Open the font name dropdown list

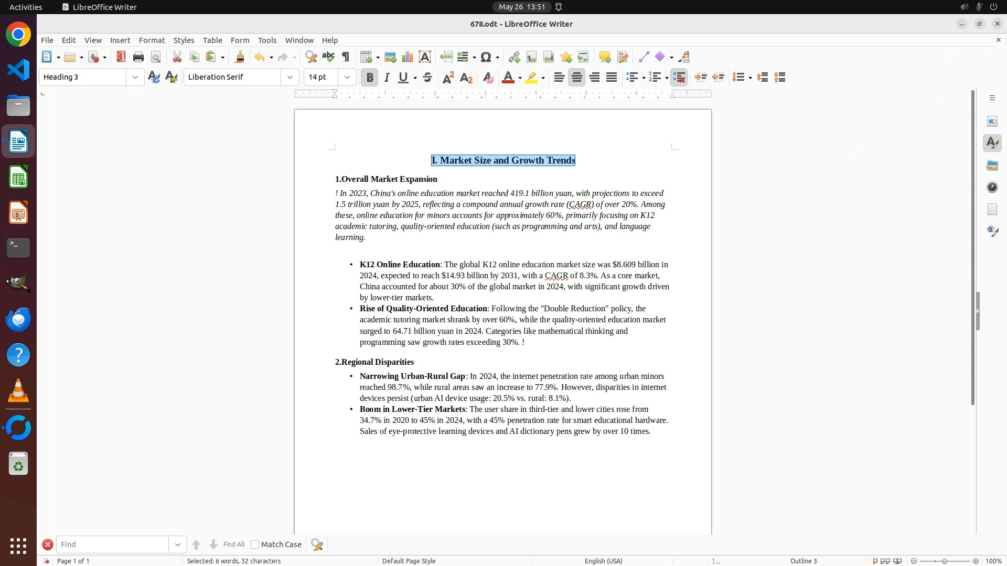pos(290,77)
